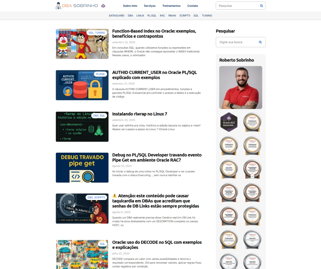
Task: Select the PL/SQL category tab
Action: click(152, 15)
